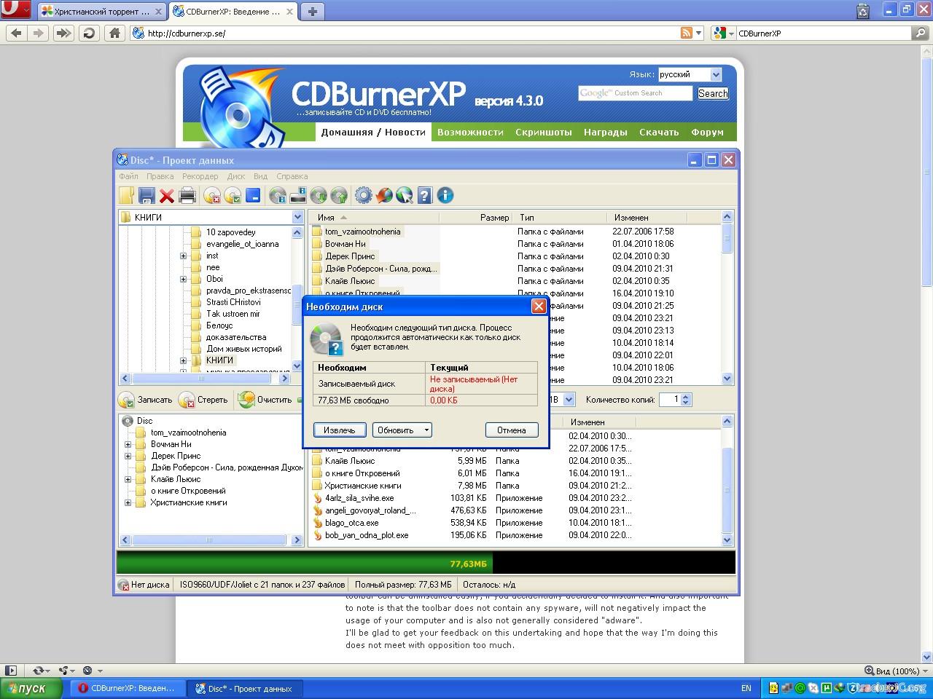Click the Windows пуск start button

26,688
